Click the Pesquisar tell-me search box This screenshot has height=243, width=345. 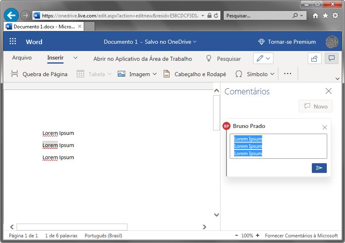pyautogui.click(x=229, y=59)
